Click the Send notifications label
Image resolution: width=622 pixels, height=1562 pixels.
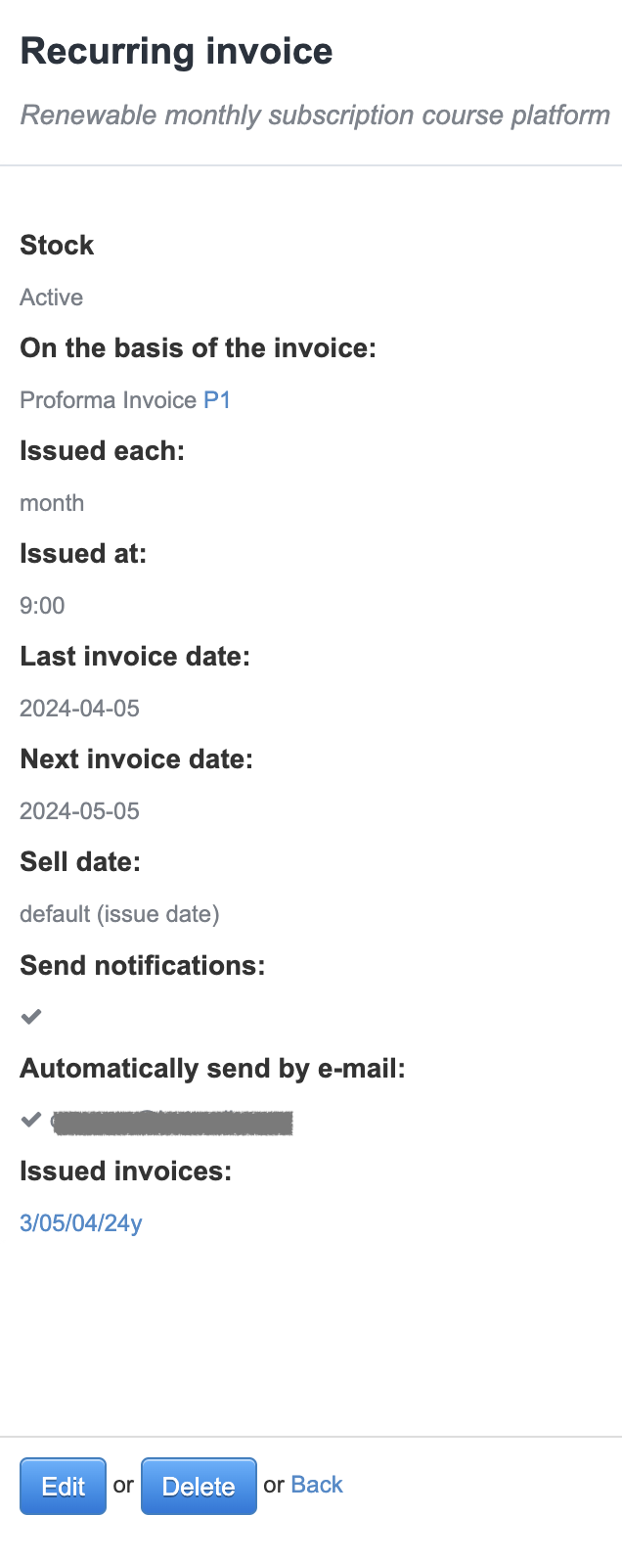tap(143, 966)
